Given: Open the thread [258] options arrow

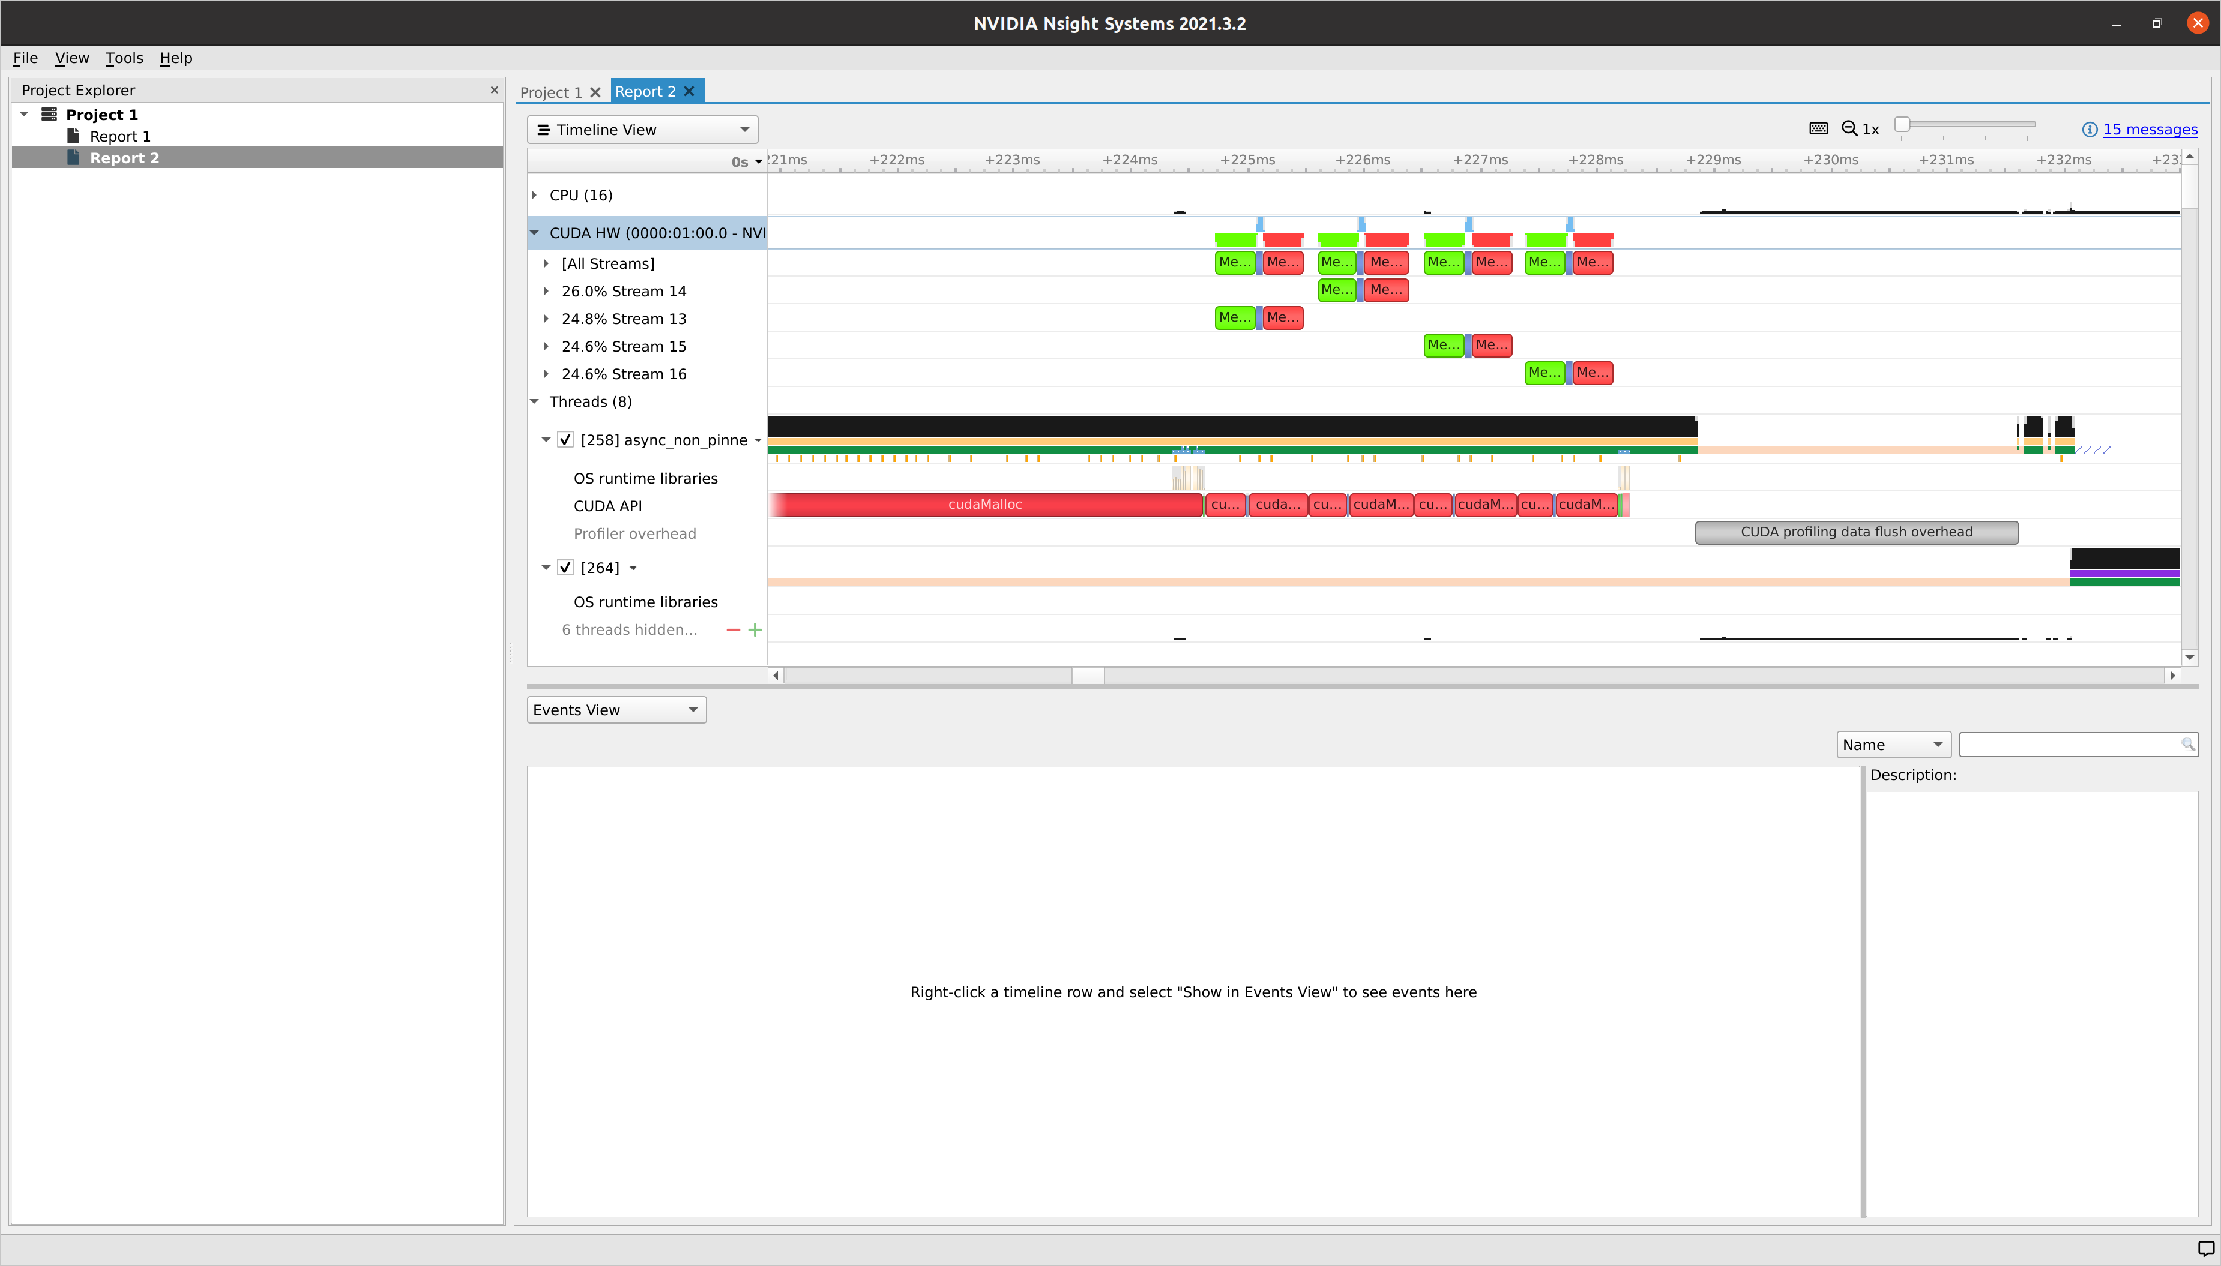Looking at the screenshot, I should tap(758, 441).
